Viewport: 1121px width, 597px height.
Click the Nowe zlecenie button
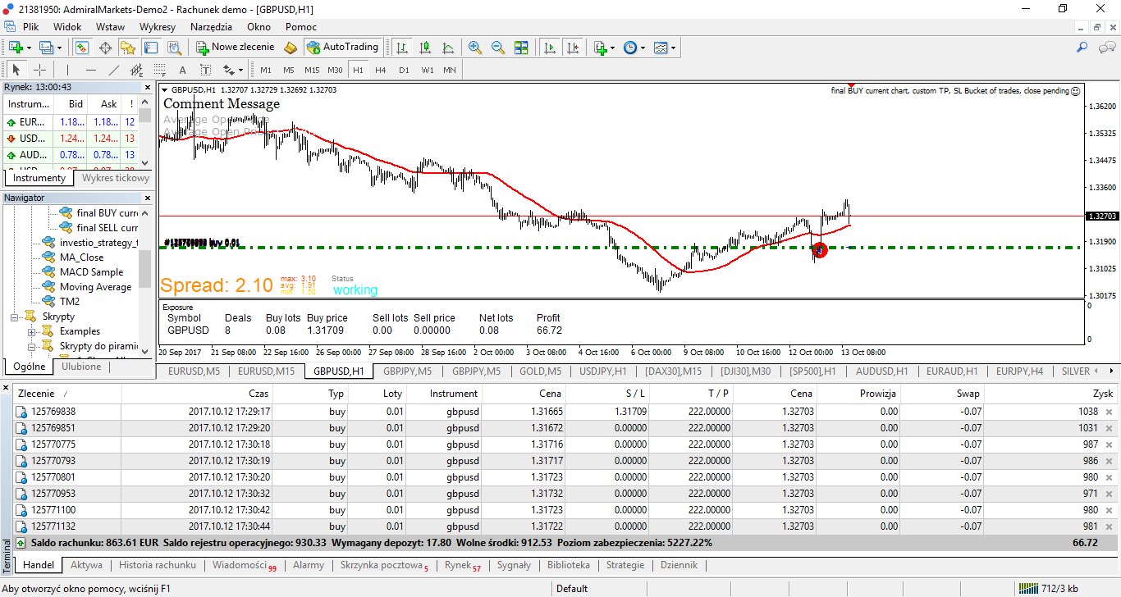pyautogui.click(x=235, y=48)
